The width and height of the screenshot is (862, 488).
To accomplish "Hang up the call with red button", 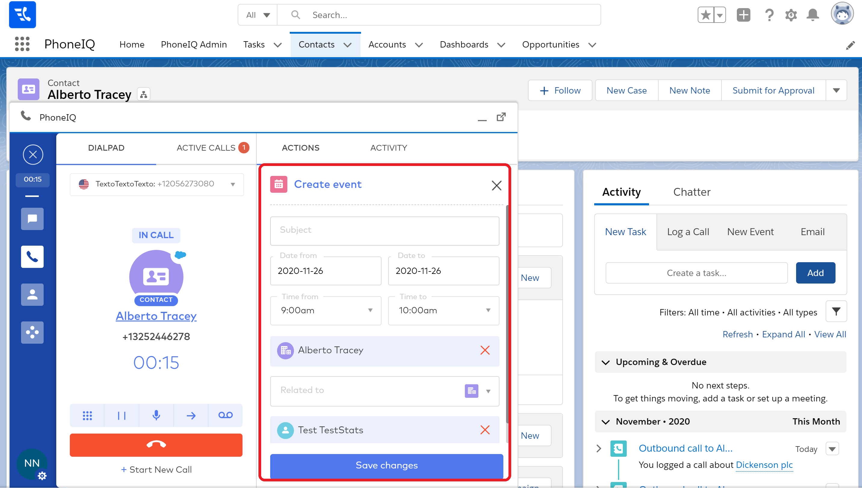I will coord(156,445).
